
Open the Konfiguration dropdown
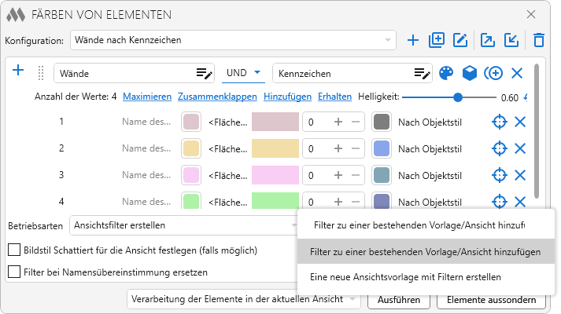click(233, 39)
